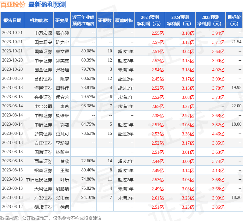This screenshot has height=221, width=243.
Task: Click researcher name 史凡可
Action: pos(62,134)
